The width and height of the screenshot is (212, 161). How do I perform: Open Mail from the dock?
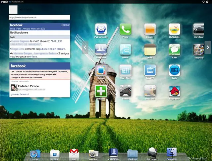pyautogui.click(x=74, y=153)
